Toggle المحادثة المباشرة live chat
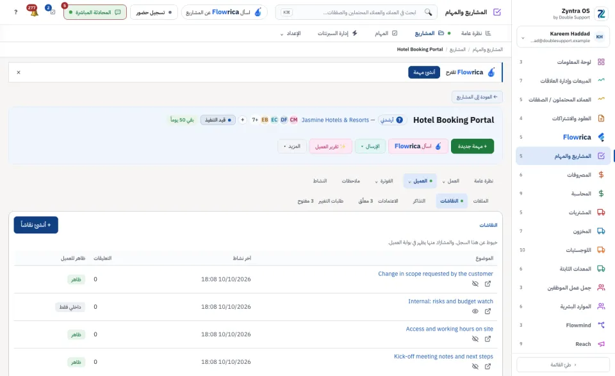 click(x=95, y=12)
